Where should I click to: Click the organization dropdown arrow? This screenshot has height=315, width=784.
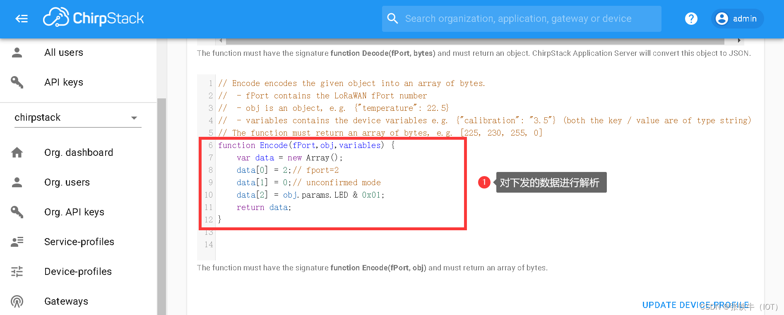tap(134, 118)
